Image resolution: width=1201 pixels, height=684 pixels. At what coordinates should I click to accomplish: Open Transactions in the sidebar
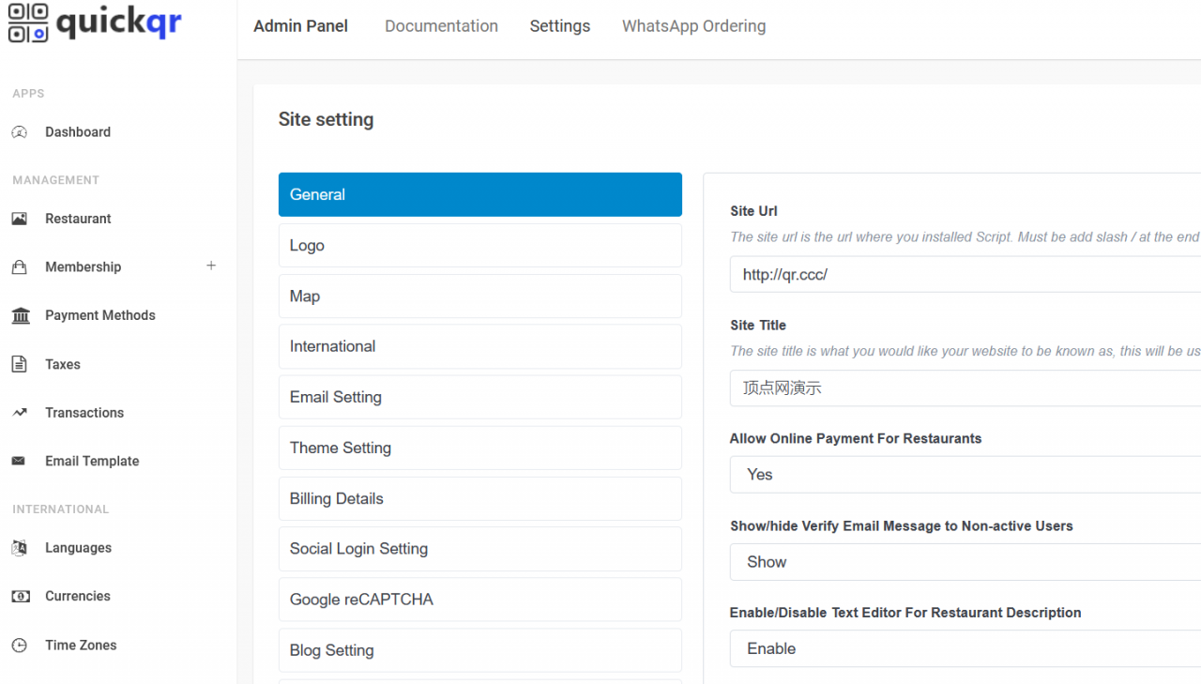(x=84, y=413)
